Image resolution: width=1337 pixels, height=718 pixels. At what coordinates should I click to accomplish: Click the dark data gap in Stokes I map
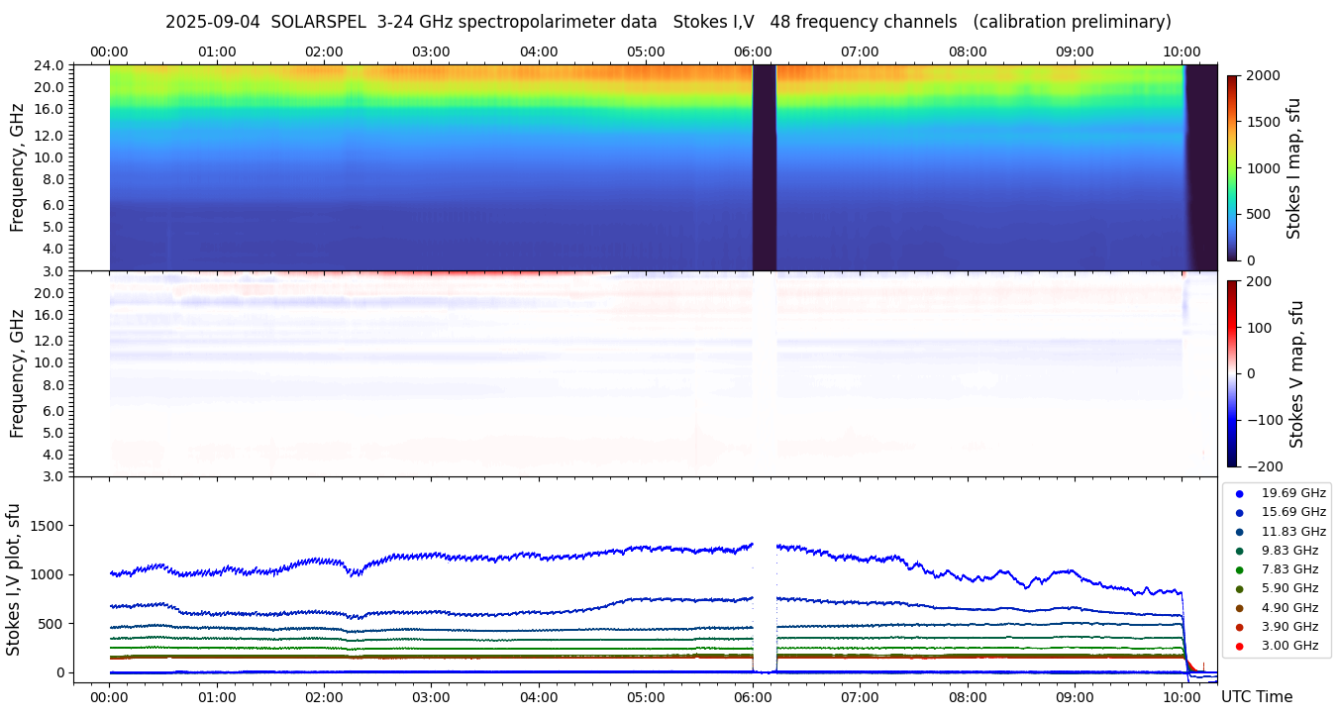[764, 167]
